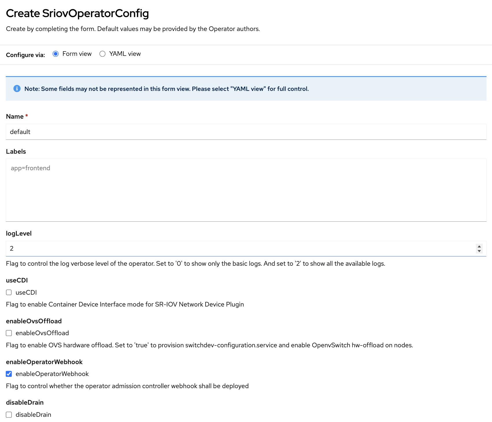492x422 pixels.
Task: Select the YAML view radio button
Action: click(102, 54)
